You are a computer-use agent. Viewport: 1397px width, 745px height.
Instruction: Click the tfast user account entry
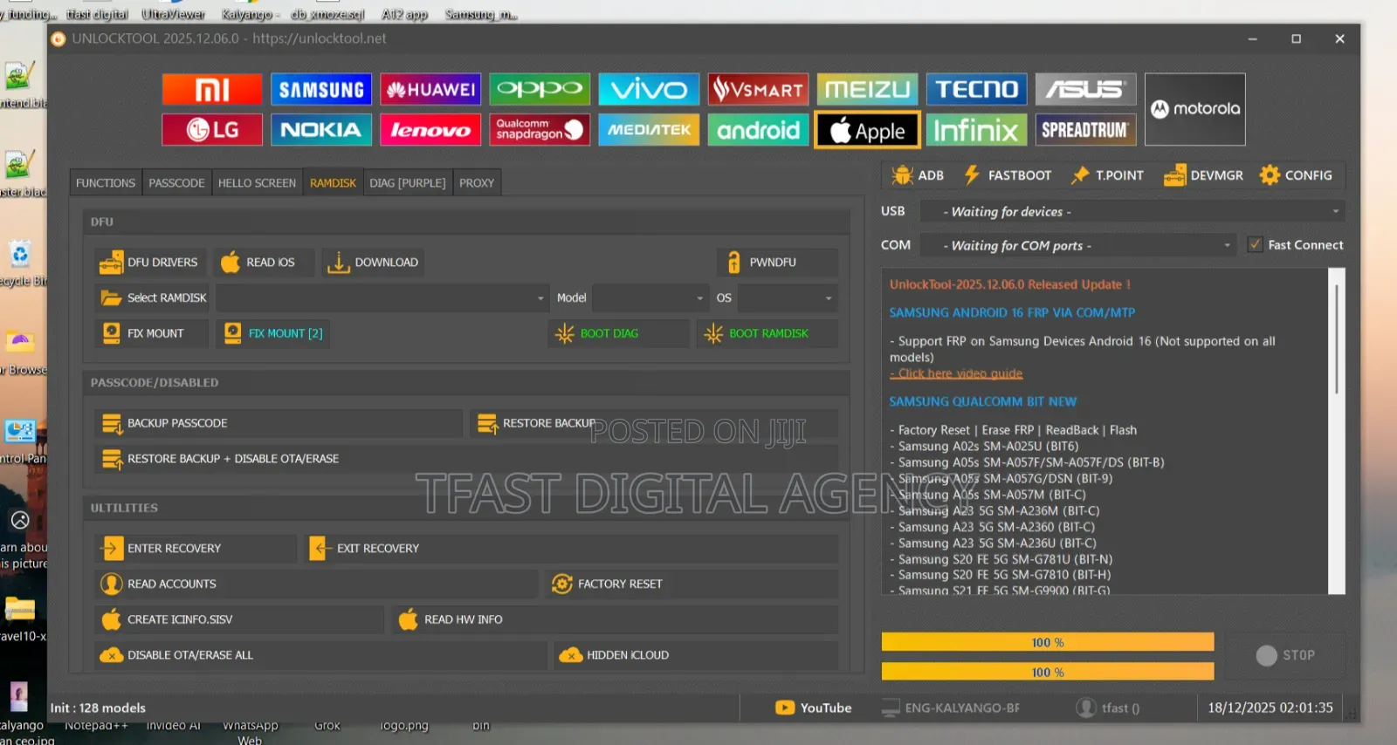point(1108,708)
